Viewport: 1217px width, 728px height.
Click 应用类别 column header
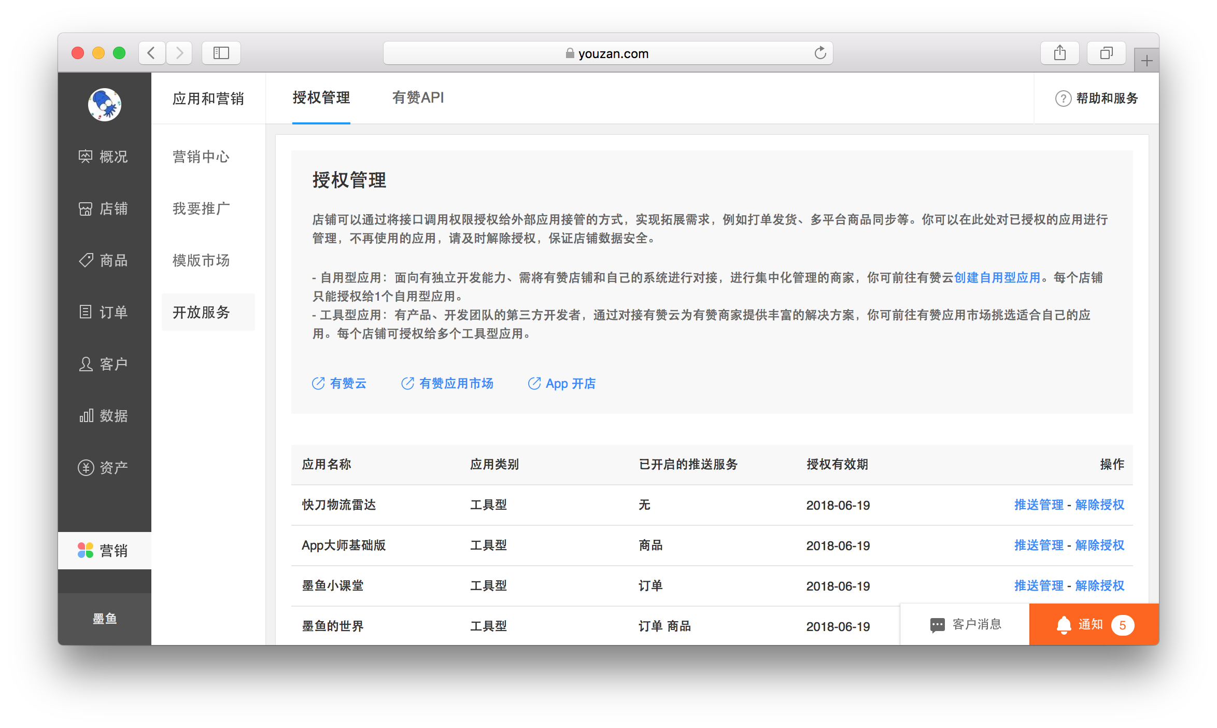494,464
